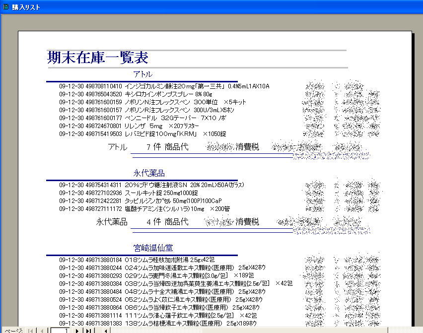Click the 消費税 label in アトル subtotal

click(247, 147)
